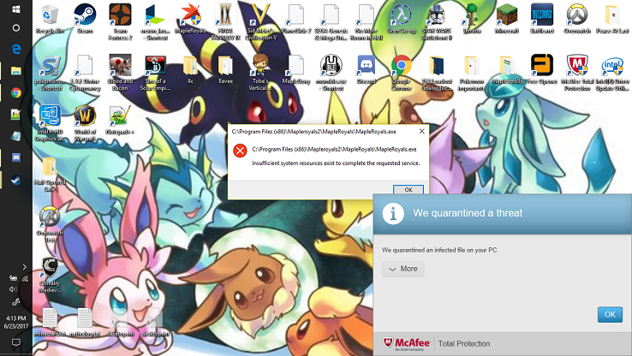632x356 pixels.
Task: Open the Recycle Bin desktop icon
Action: coord(50,19)
